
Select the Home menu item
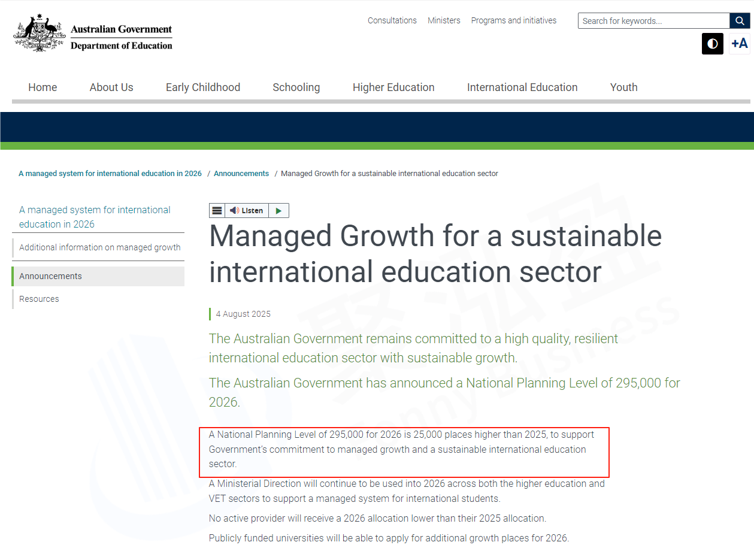click(43, 87)
